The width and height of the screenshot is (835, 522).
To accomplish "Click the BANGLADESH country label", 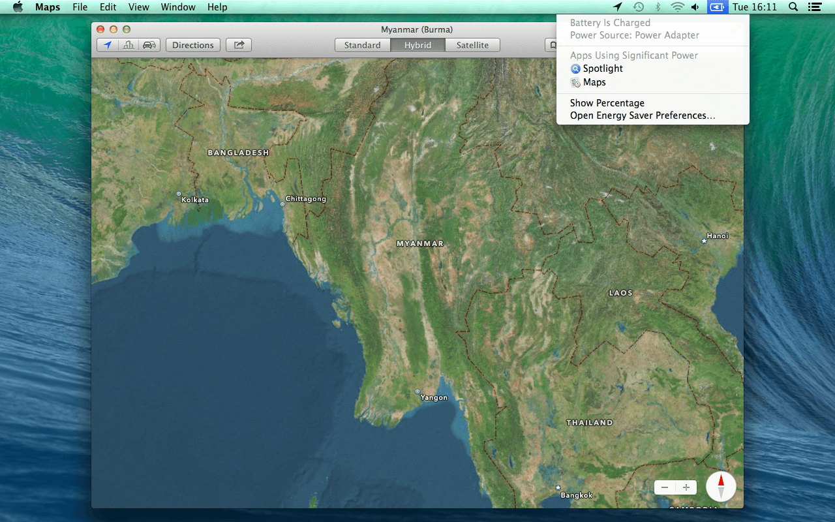I will click(x=238, y=153).
